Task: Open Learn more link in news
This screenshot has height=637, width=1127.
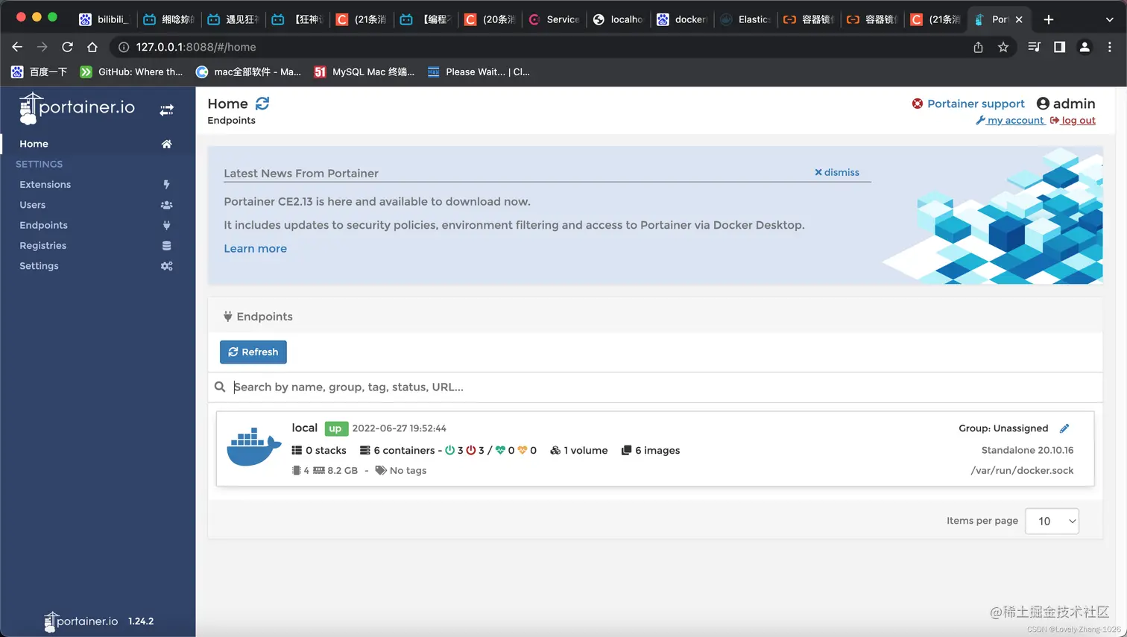Action: click(x=255, y=249)
